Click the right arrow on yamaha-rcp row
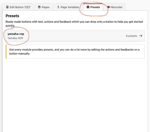 [140, 36]
